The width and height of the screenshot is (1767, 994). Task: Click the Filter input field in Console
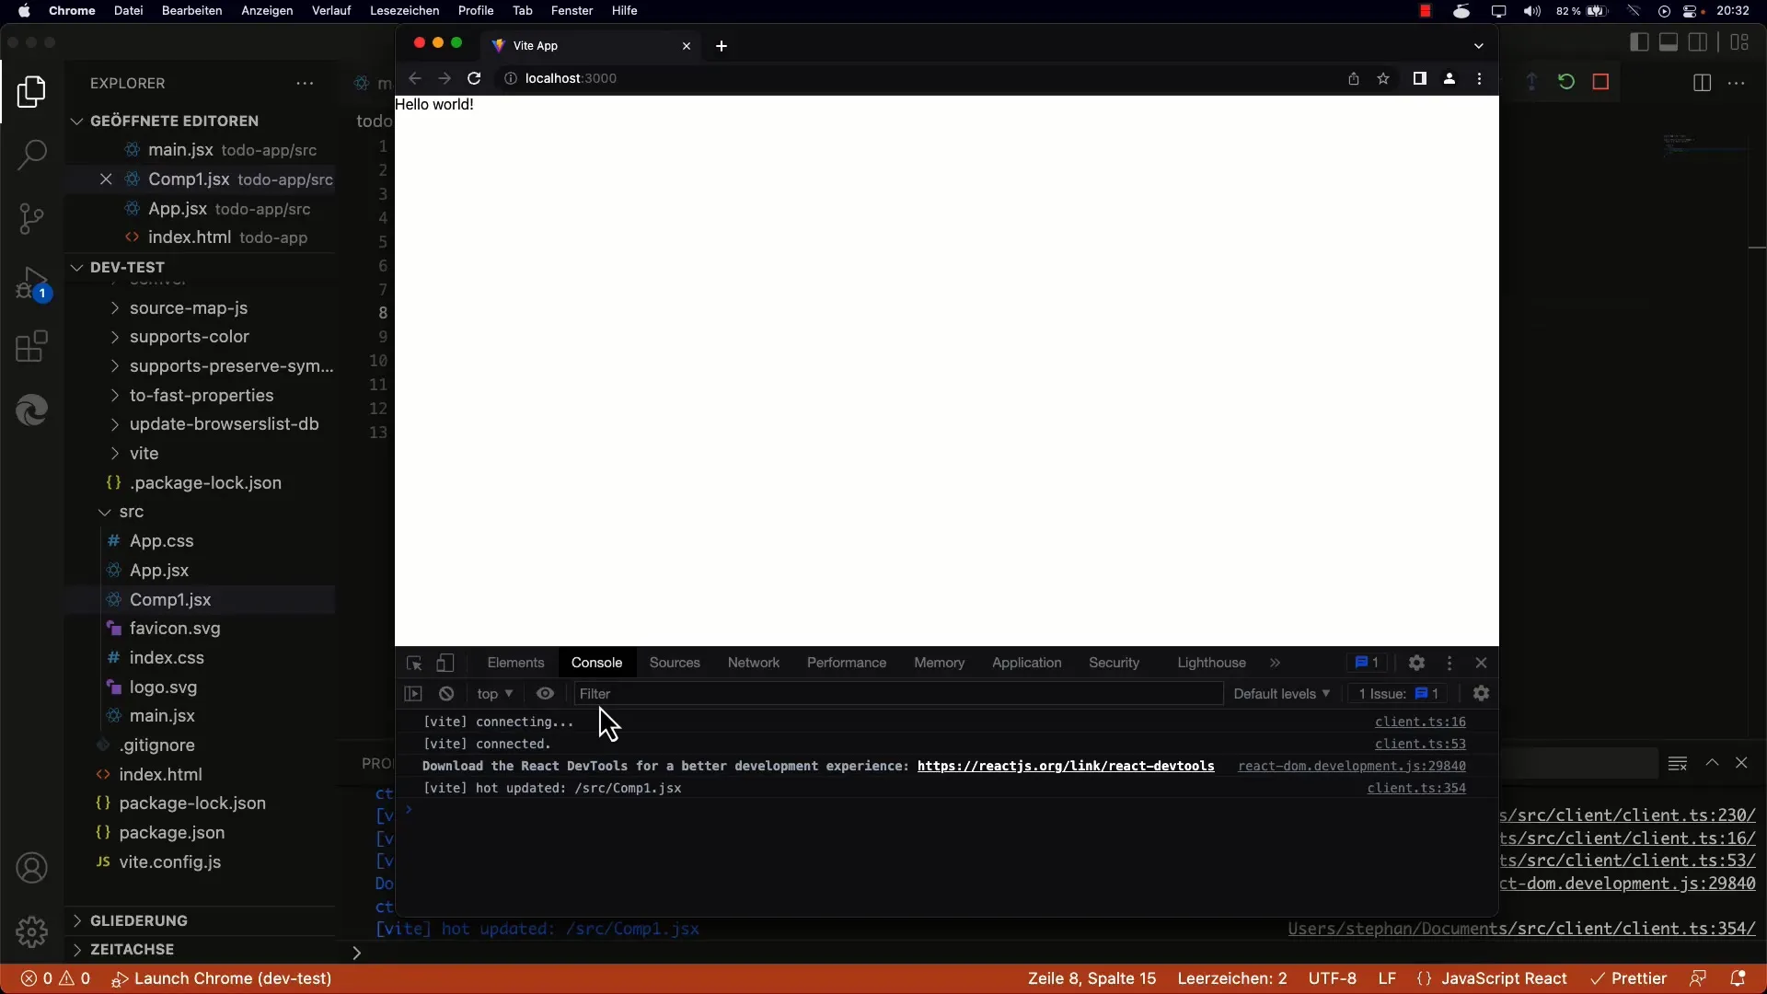[897, 693]
